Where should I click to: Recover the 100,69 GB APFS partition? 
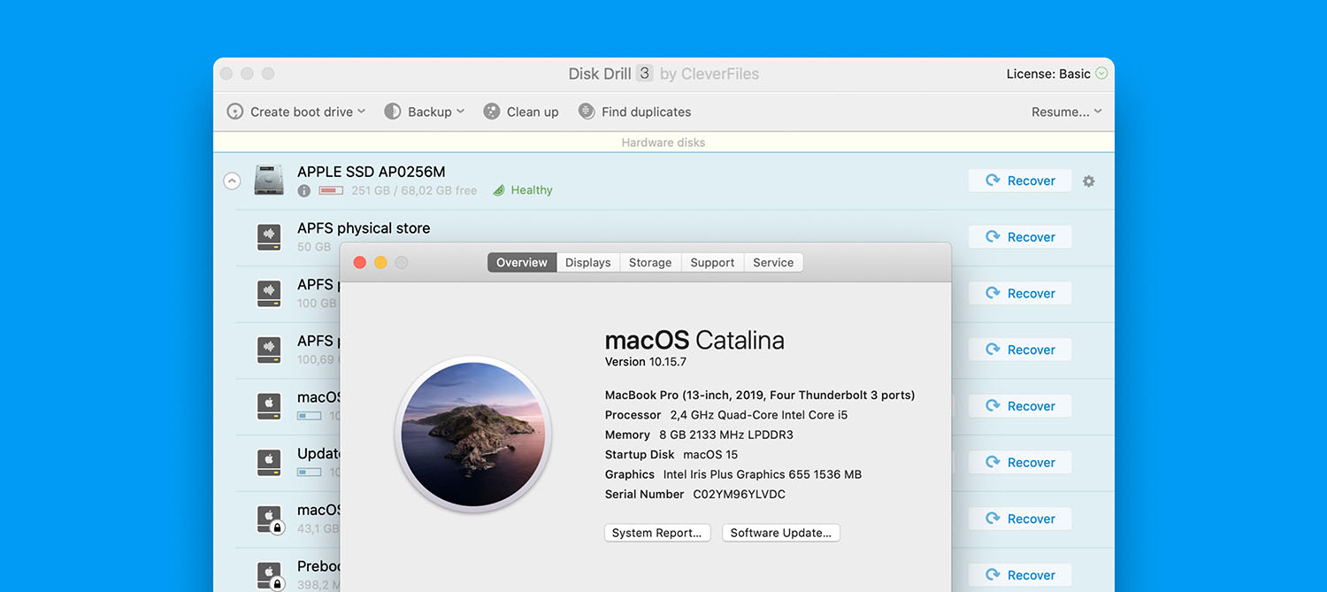[1020, 350]
